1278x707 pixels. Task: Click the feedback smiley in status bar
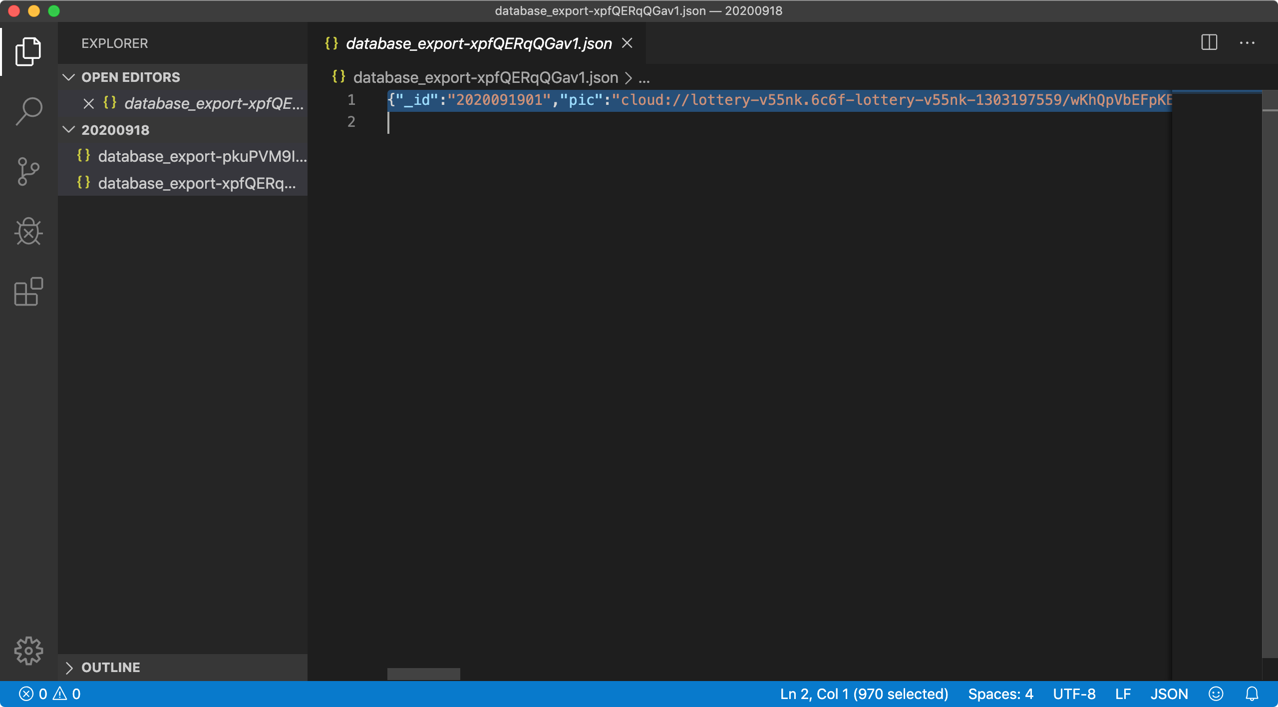pyautogui.click(x=1216, y=694)
